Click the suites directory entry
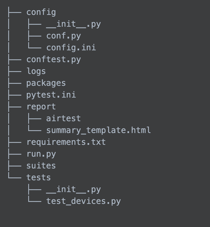This screenshot has width=210, height=227. click(x=41, y=166)
